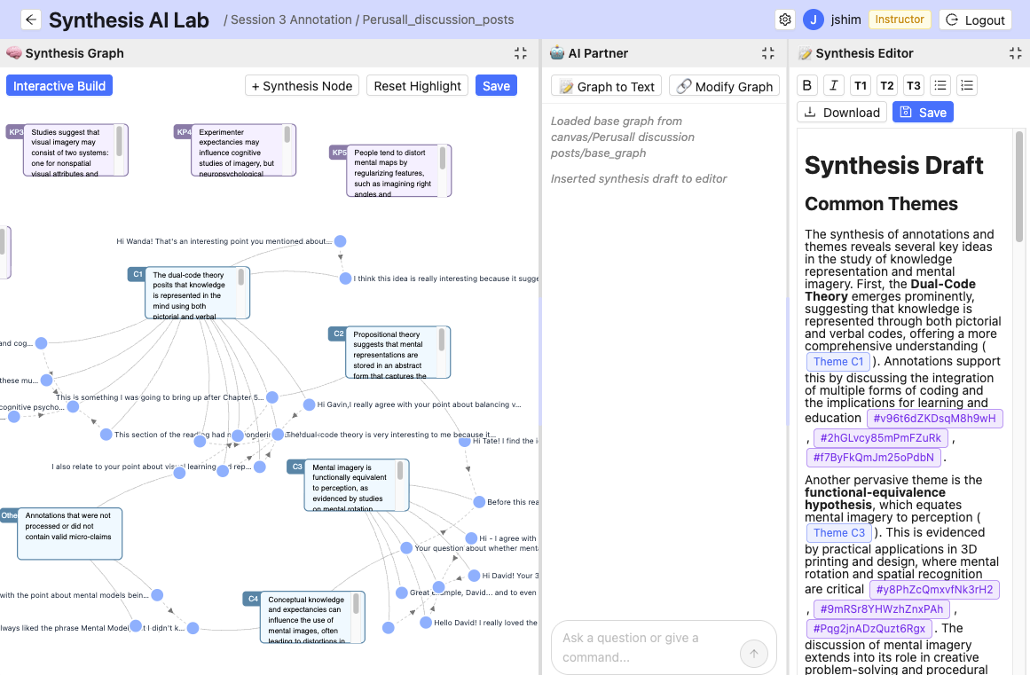Click the C2 node's inner scrollbar
This screenshot has width=1030, height=675.
pos(442,340)
